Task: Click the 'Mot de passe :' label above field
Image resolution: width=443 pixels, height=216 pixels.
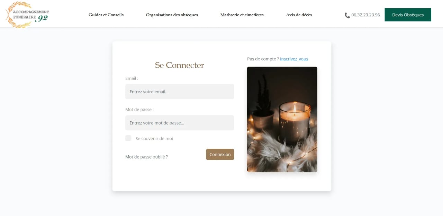Action: 139,110
